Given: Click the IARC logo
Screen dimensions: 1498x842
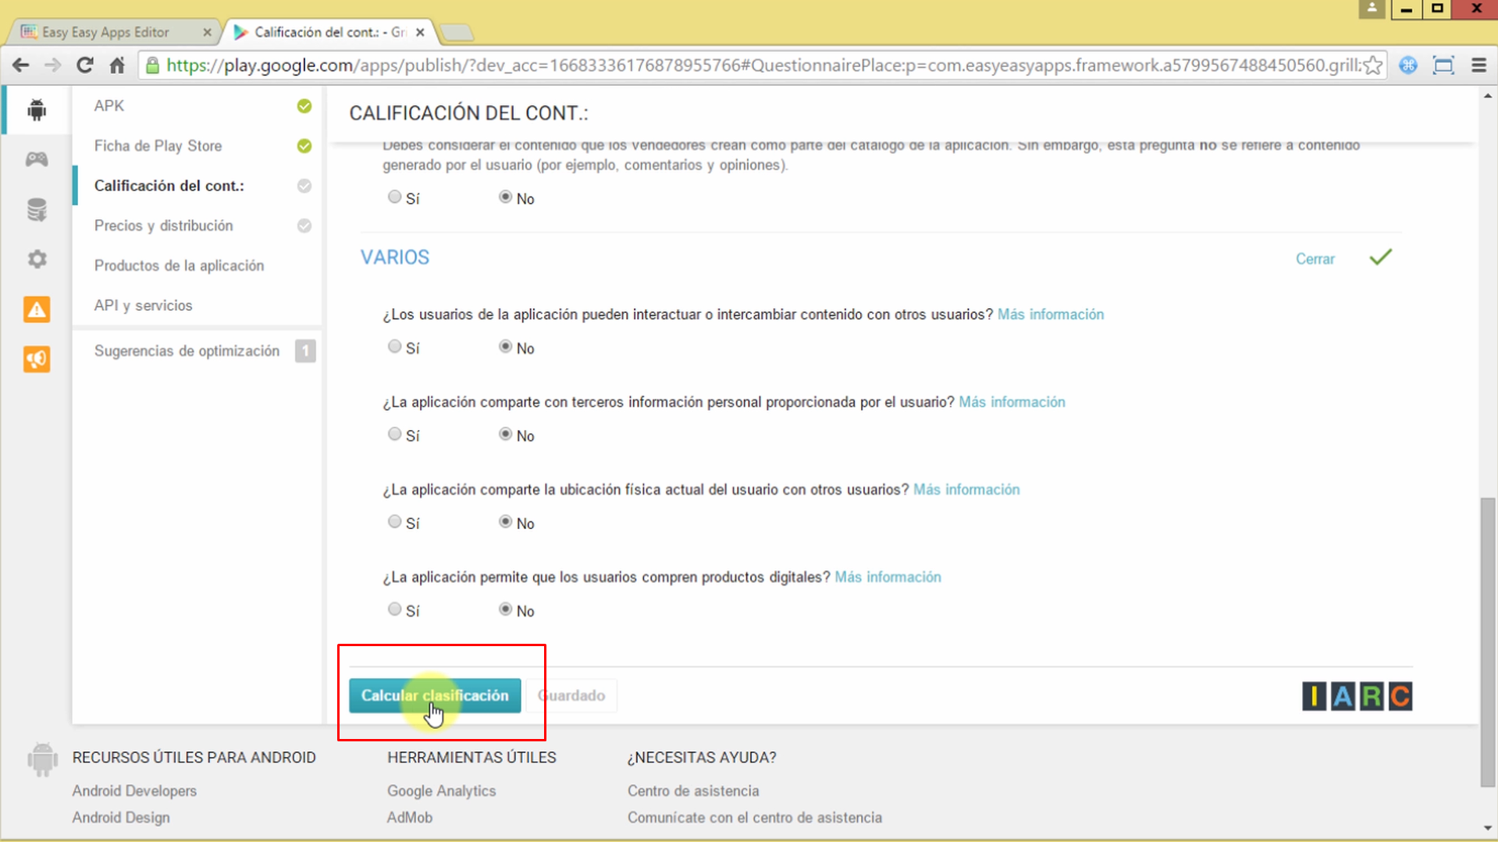Looking at the screenshot, I should click(1356, 696).
